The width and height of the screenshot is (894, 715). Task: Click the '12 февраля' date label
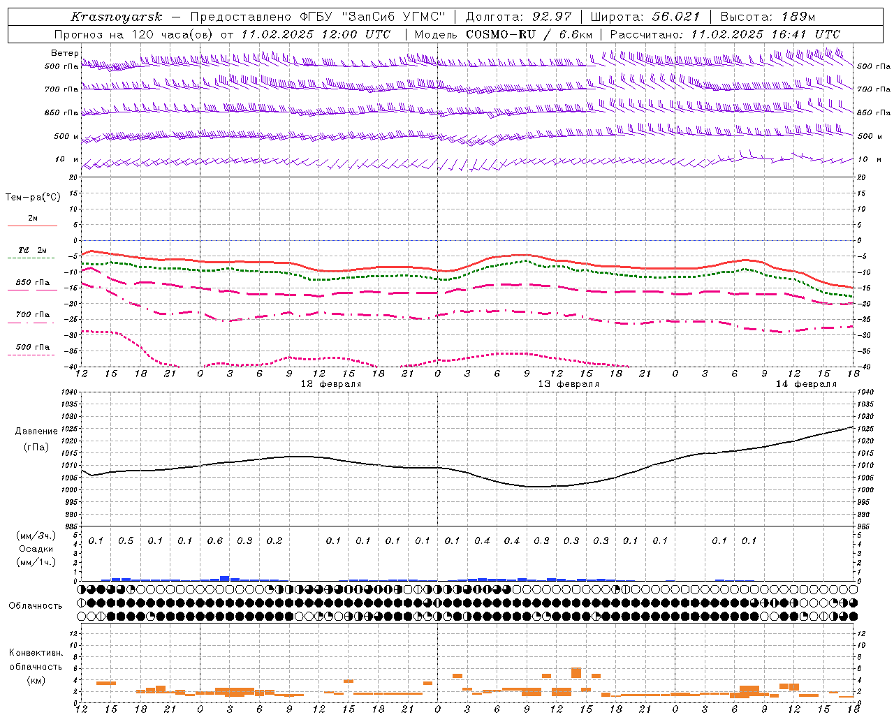tap(331, 384)
